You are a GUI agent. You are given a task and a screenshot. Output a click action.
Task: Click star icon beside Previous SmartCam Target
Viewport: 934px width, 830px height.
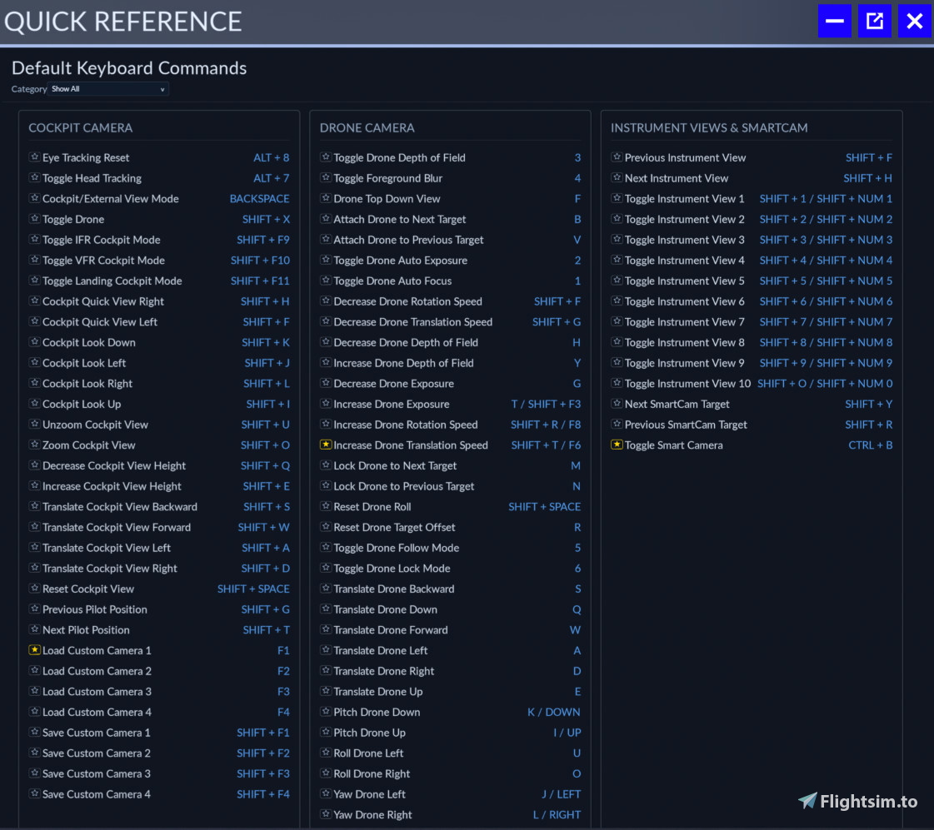pyautogui.click(x=617, y=424)
